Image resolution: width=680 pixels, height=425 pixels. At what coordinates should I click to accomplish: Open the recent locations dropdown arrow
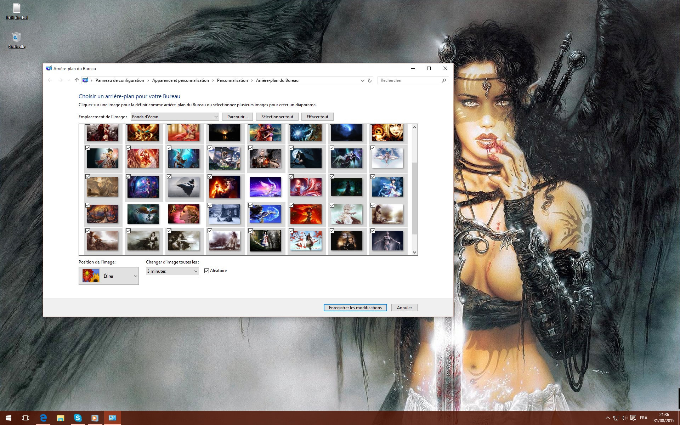click(69, 80)
